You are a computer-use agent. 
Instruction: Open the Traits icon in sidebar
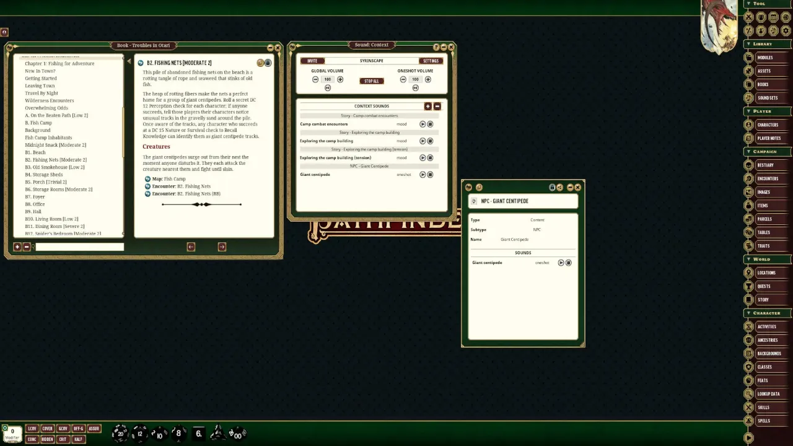point(749,246)
